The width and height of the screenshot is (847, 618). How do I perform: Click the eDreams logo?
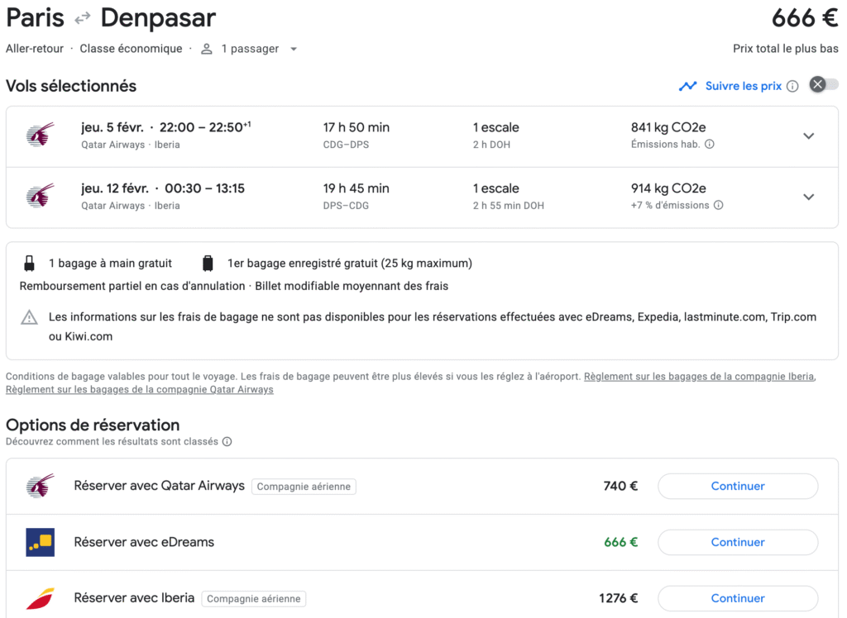pos(41,542)
